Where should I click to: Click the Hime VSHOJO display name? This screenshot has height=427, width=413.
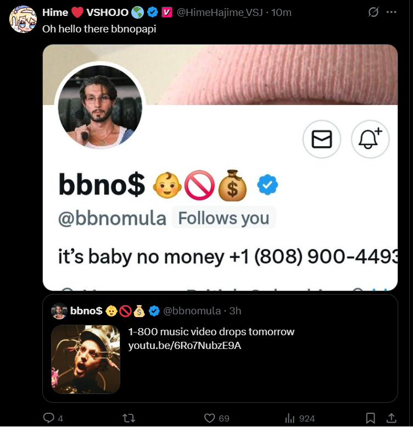85,12
